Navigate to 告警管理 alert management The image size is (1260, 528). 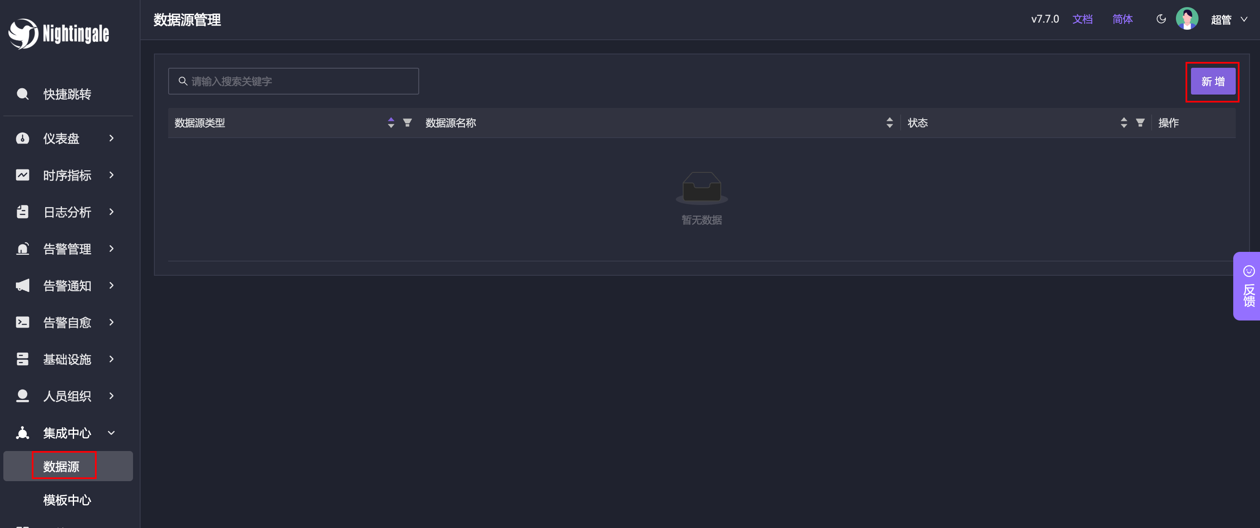tap(67, 249)
